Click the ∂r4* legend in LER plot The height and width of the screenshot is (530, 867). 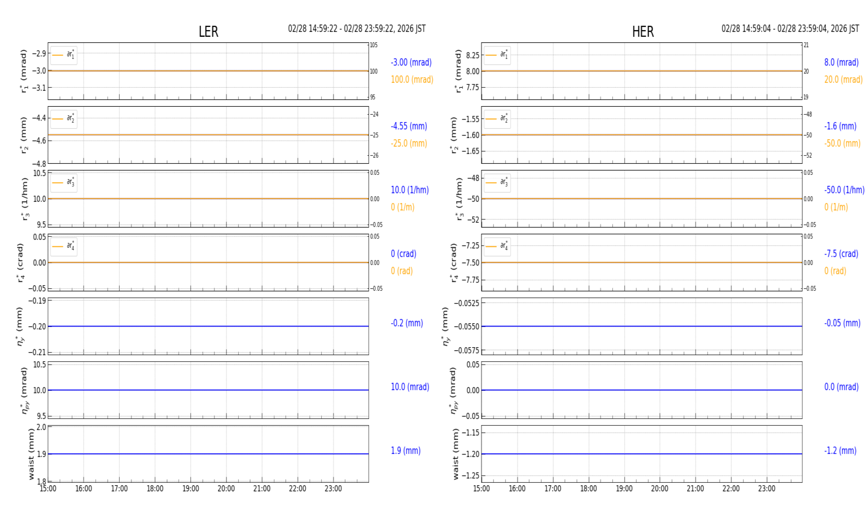click(64, 247)
